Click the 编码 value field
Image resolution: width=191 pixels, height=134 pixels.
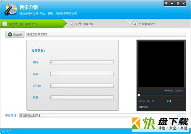(x=82, y=62)
